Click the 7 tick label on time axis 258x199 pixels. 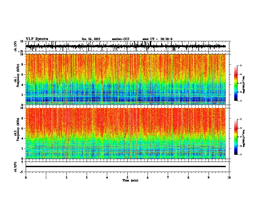point(168,178)
